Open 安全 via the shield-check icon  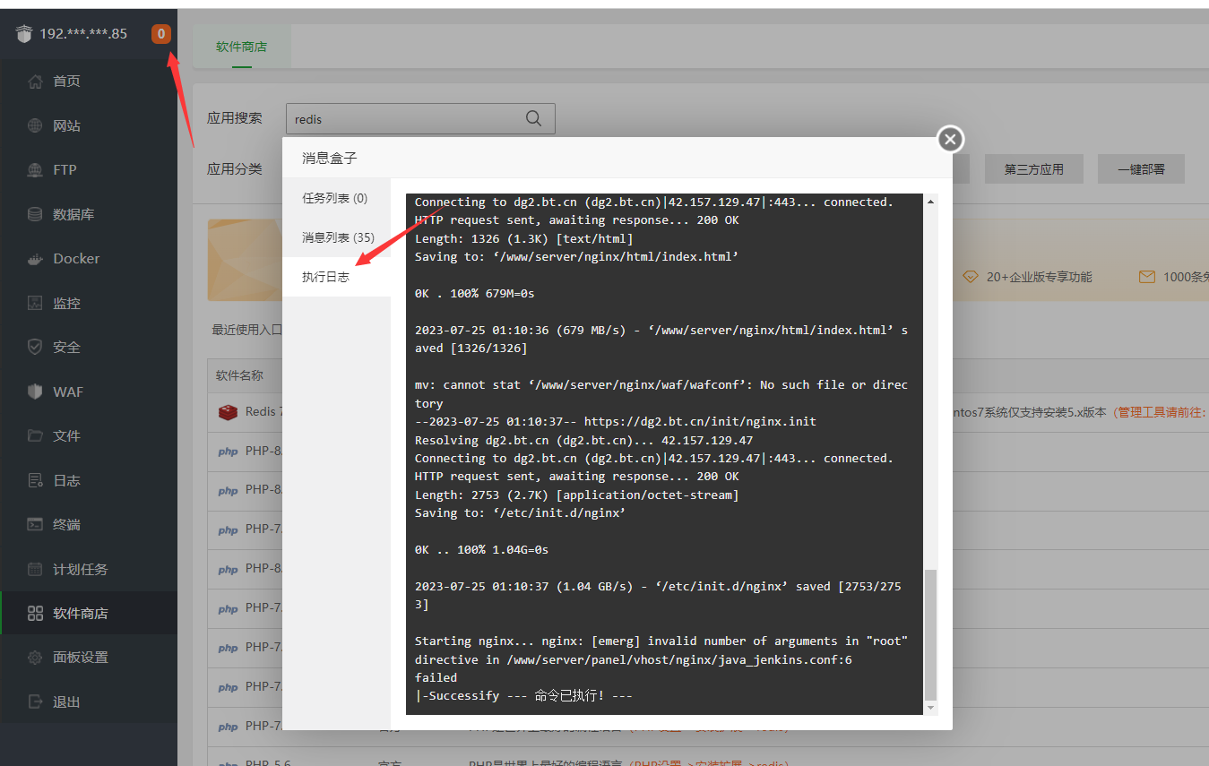pos(35,347)
